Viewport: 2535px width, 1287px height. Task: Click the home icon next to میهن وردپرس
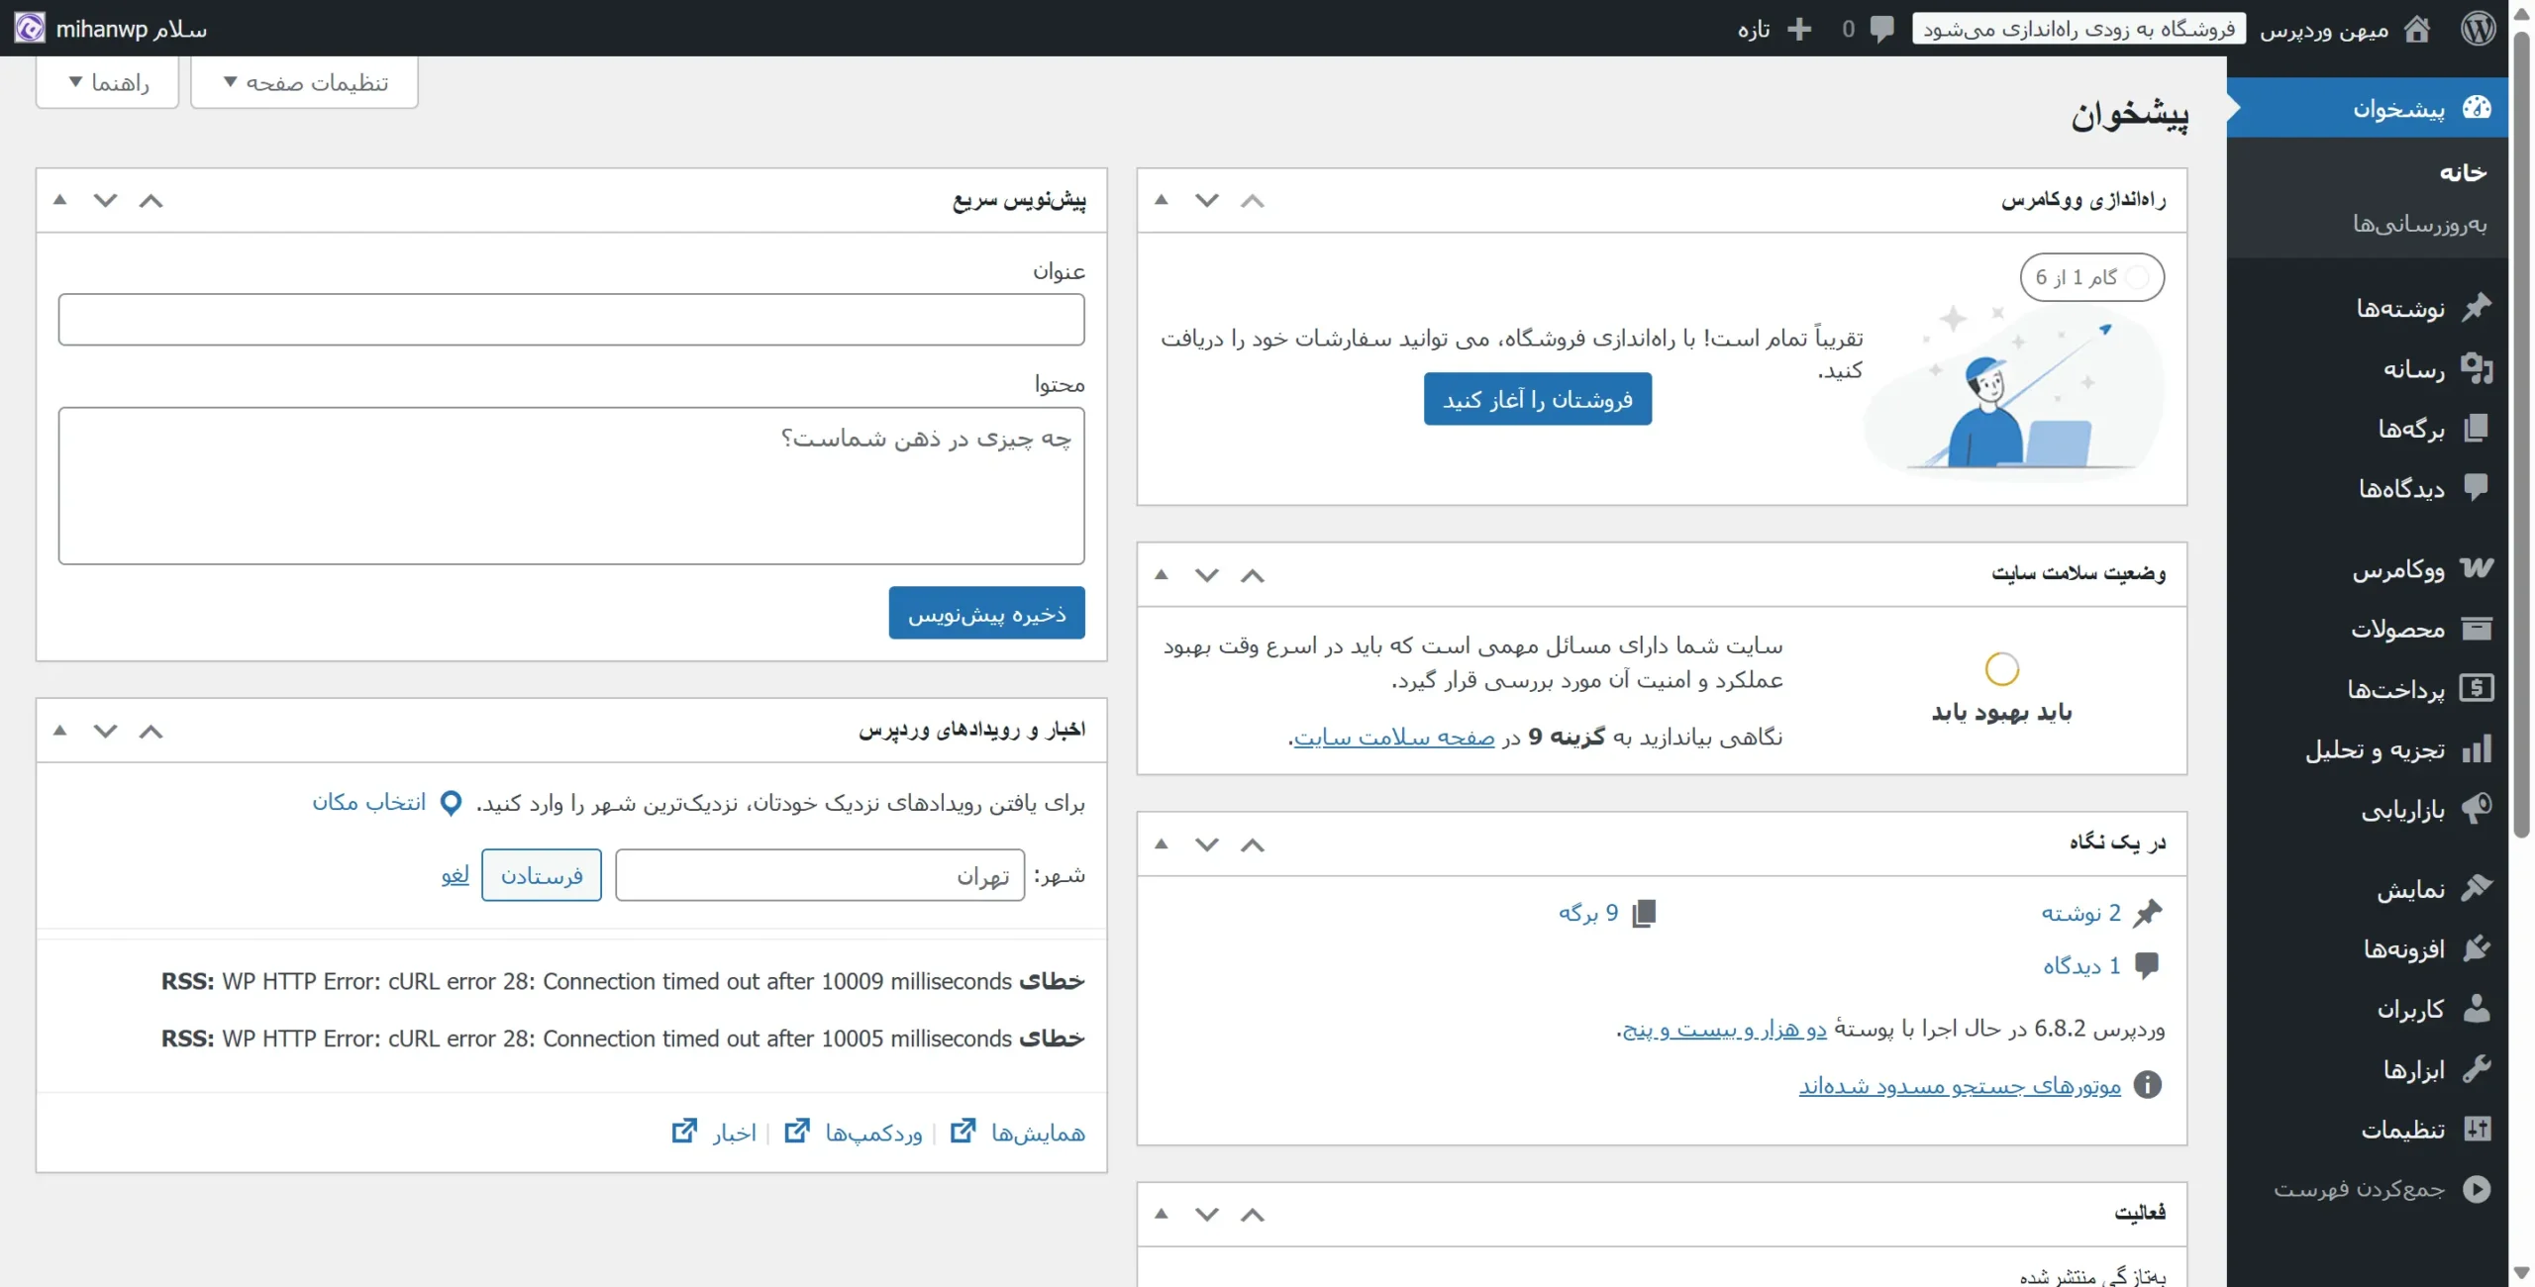(x=2417, y=29)
